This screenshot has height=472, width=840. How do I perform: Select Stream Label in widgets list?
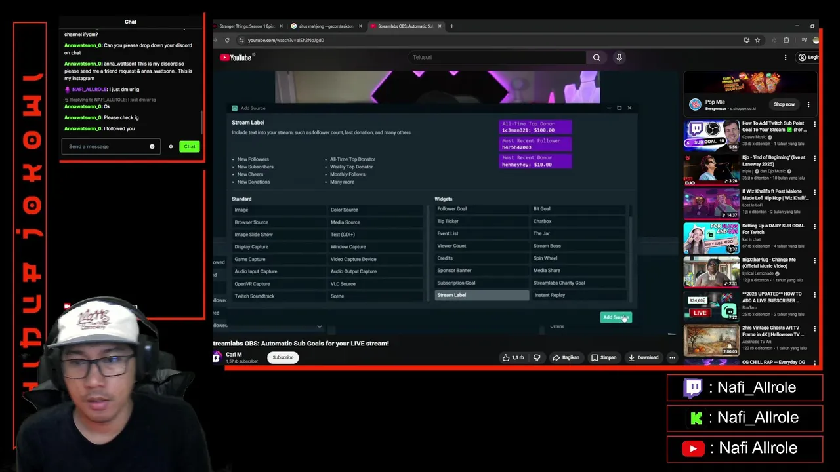[482, 295]
